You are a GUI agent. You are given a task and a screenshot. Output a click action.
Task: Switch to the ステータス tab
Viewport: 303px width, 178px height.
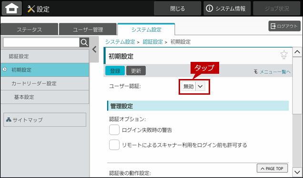coord(30,30)
